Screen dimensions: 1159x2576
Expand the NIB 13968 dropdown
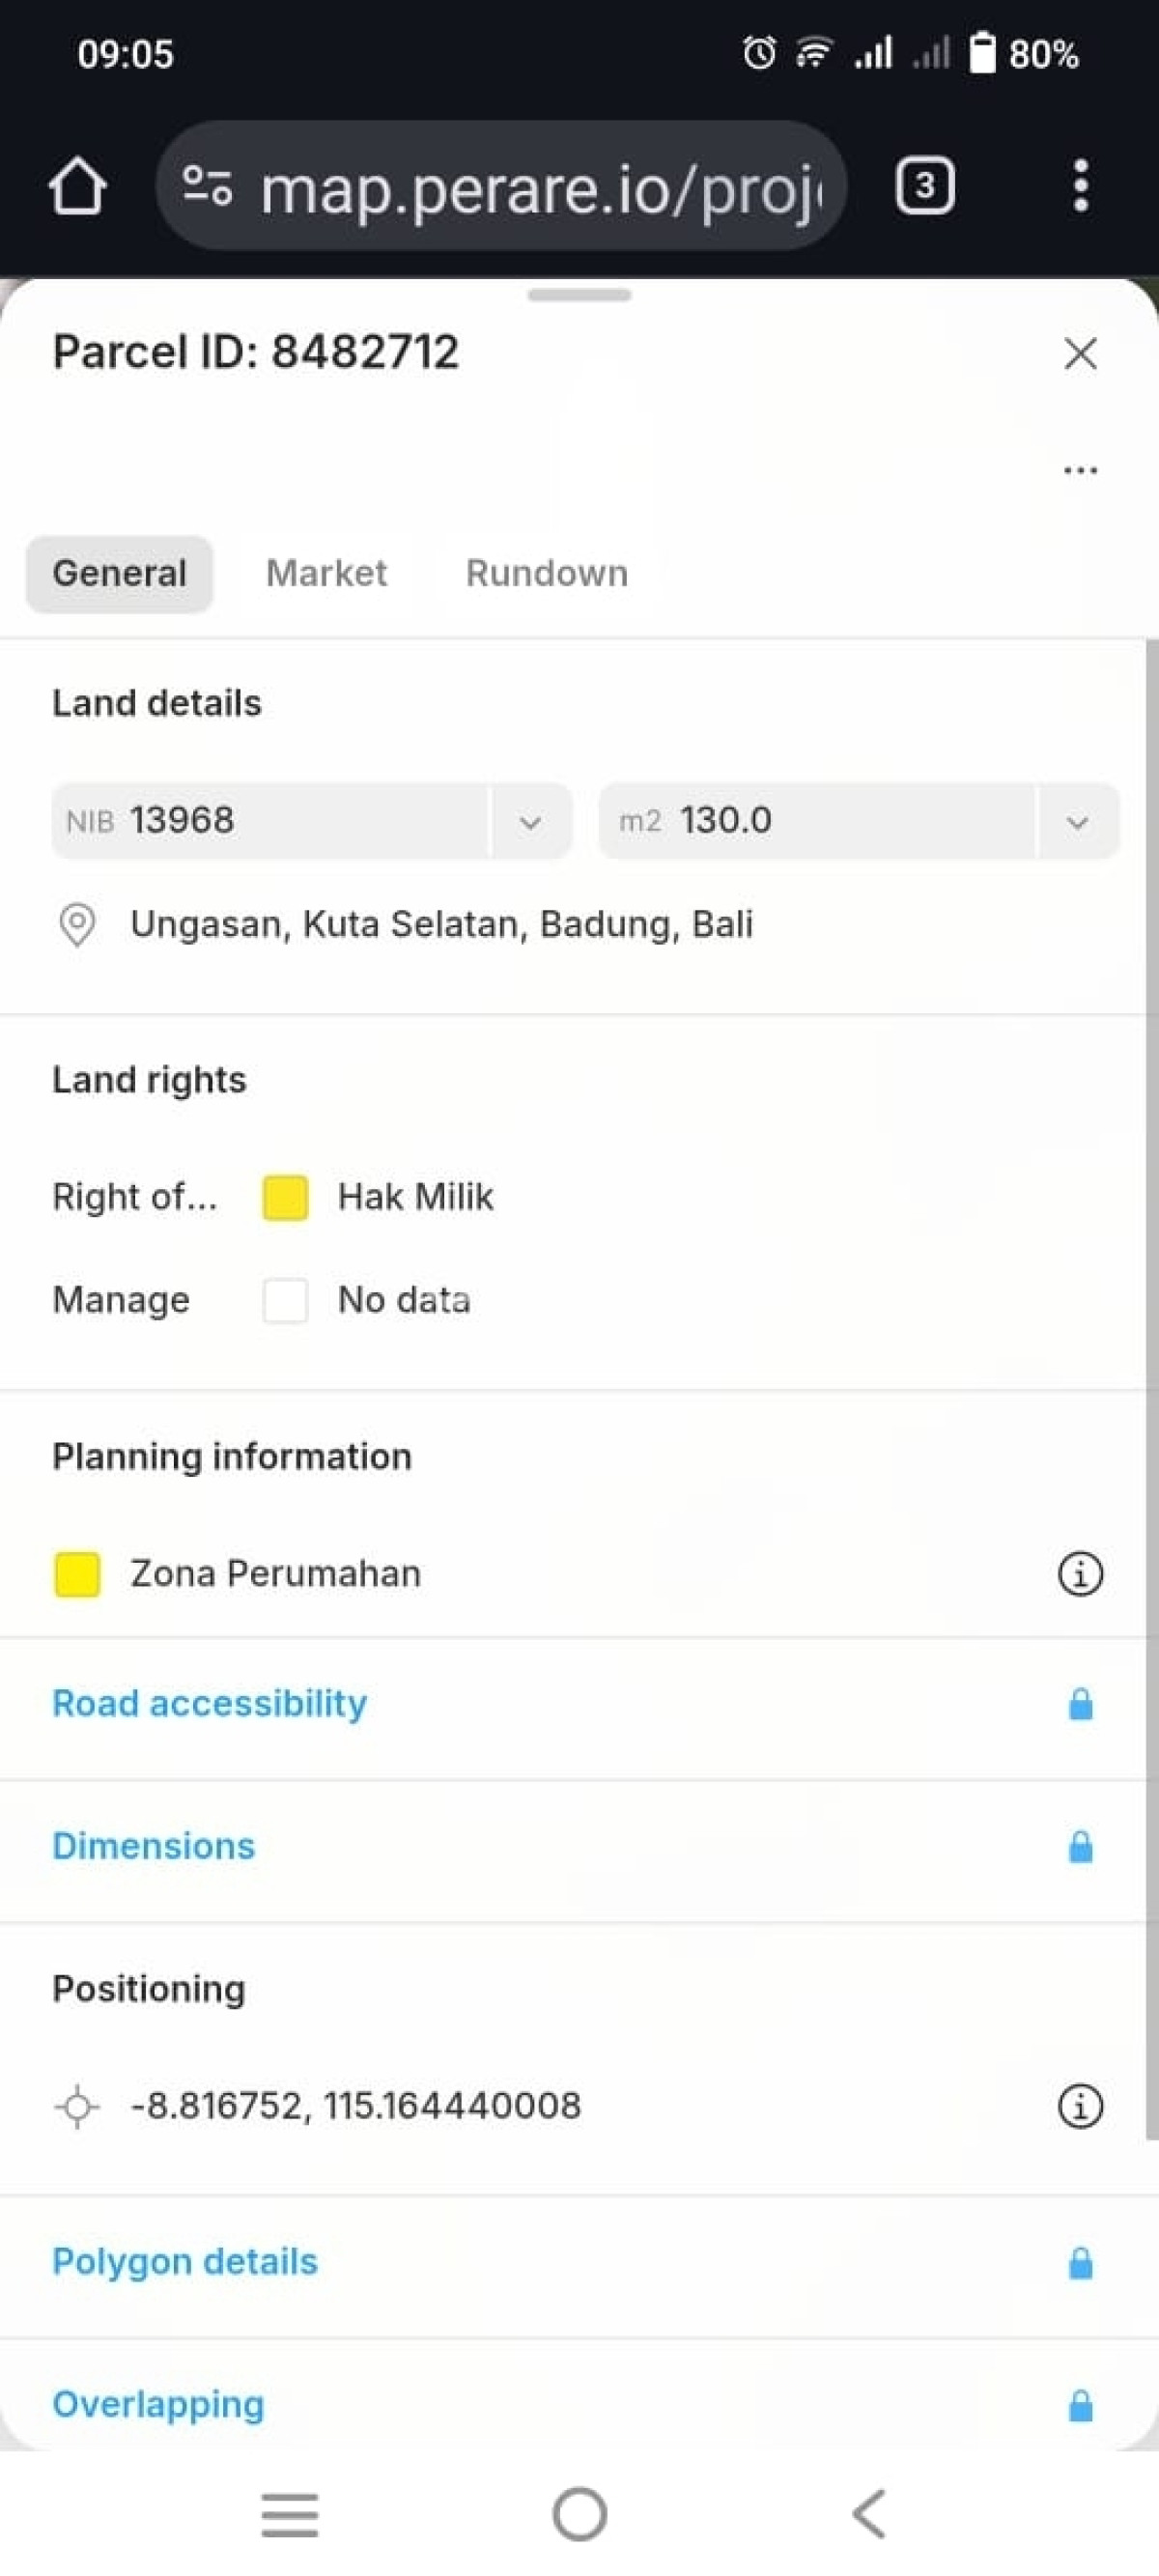coord(530,822)
